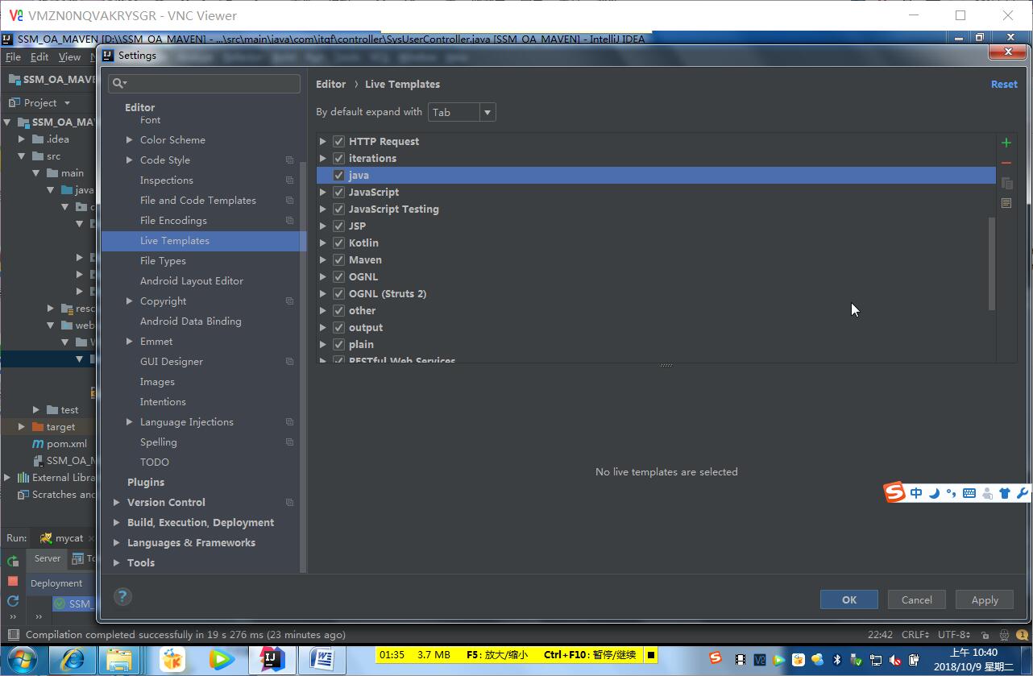The height and width of the screenshot is (676, 1033).
Task: Open the Sogou skin shirt icon
Action: [x=1005, y=493]
